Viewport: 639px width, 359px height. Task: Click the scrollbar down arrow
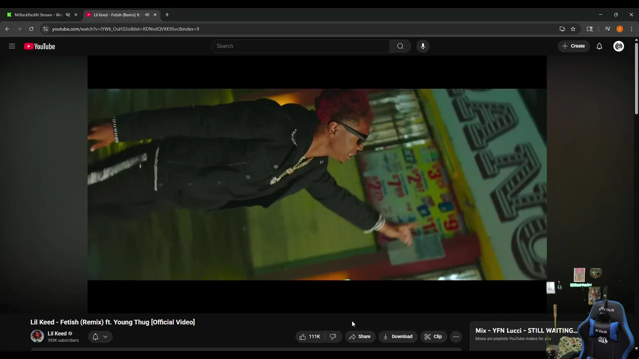click(x=636, y=349)
